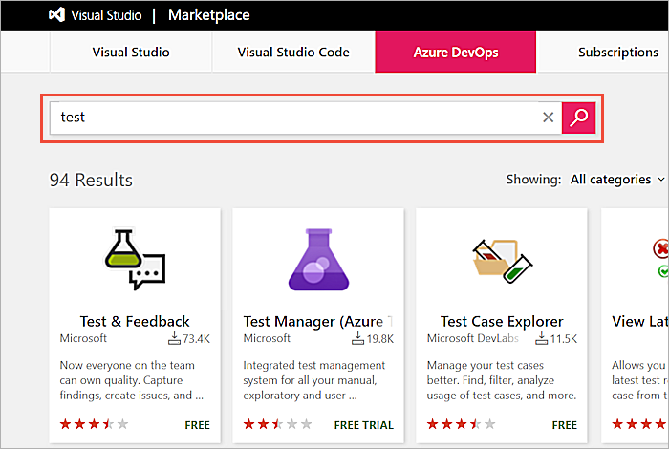Click the 11.5K download count icon

click(x=542, y=338)
